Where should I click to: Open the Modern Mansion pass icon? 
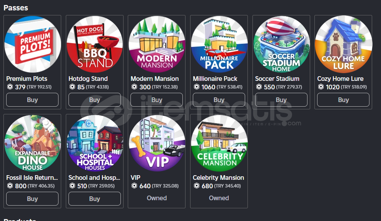(157, 44)
